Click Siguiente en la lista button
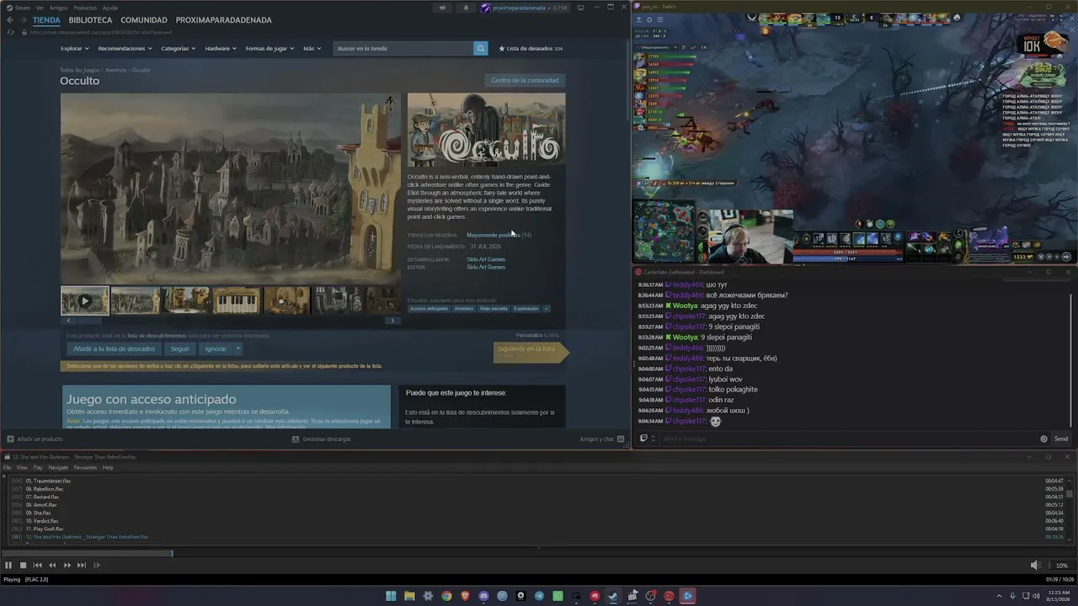The width and height of the screenshot is (1078, 606). [x=531, y=352]
